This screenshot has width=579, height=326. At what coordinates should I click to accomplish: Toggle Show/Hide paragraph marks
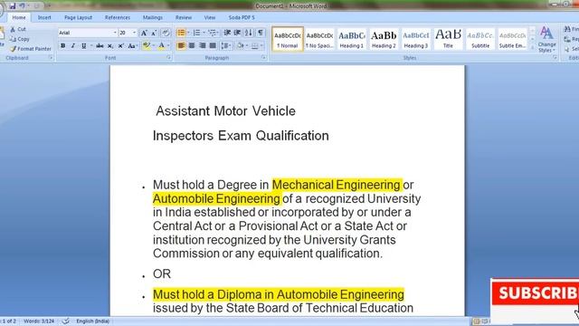click(x=261, y=33)
